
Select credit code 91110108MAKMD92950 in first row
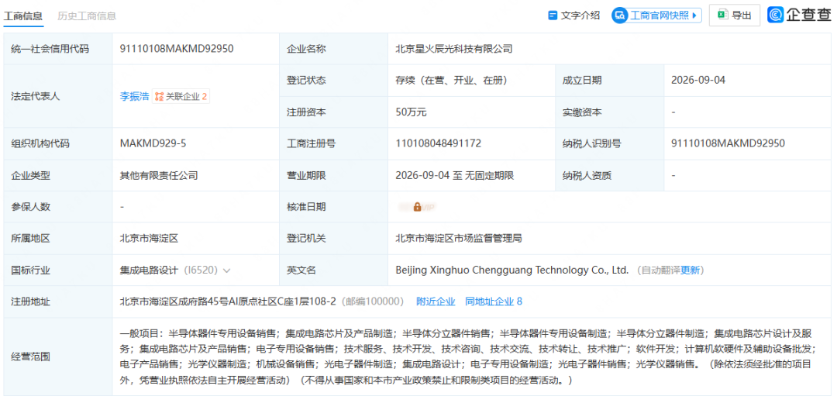click(177, 49)
